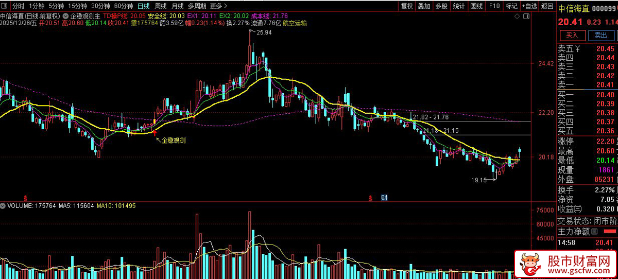Screen dimensions: 618x279
Task: Open F10 company info
Action: [x=494, y=6]
